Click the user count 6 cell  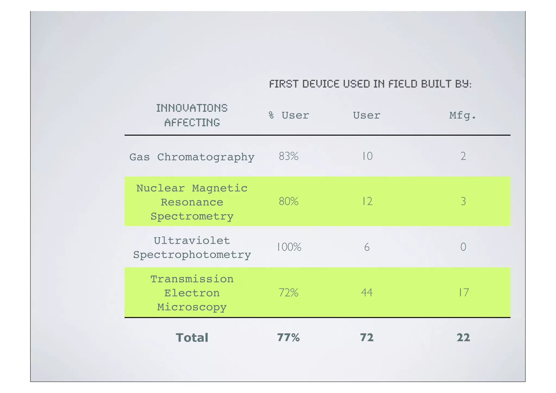pos(367,247)
